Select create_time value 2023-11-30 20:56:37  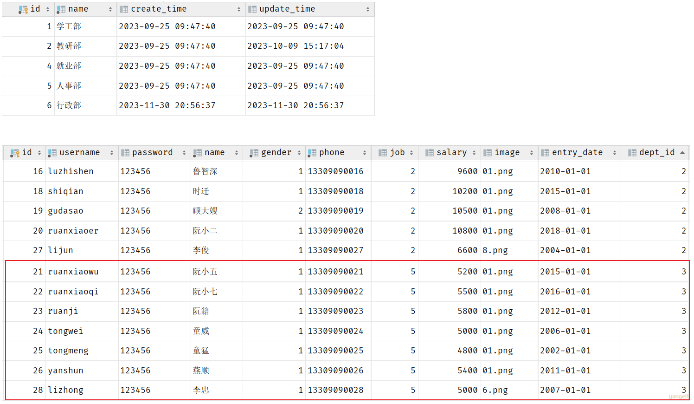[x=181, y=105]
